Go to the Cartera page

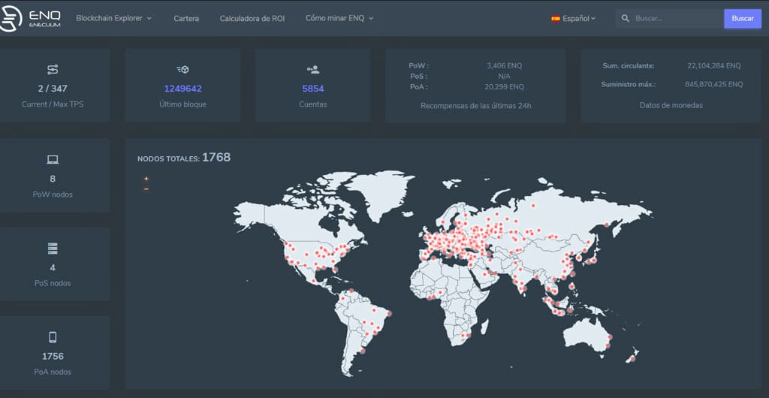pos(186,19)
